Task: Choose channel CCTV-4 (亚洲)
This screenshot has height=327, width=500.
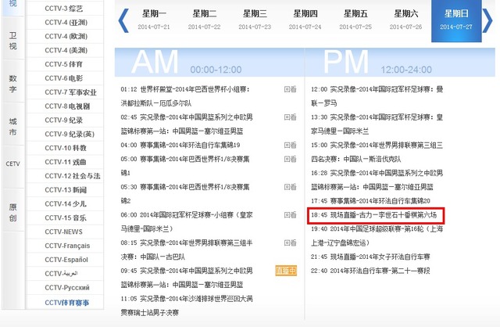Action: (65, 23)
